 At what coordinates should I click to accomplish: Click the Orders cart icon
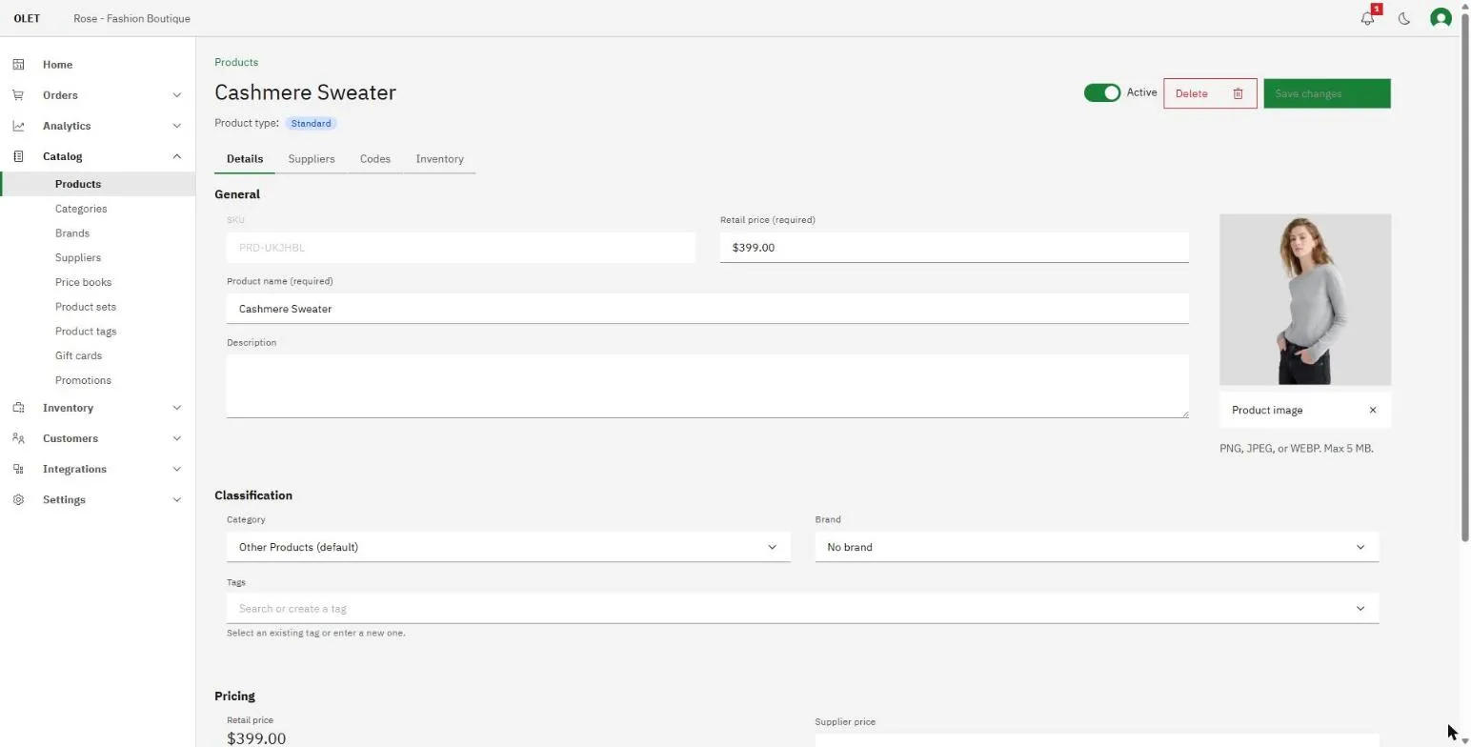tap(18, 95)
